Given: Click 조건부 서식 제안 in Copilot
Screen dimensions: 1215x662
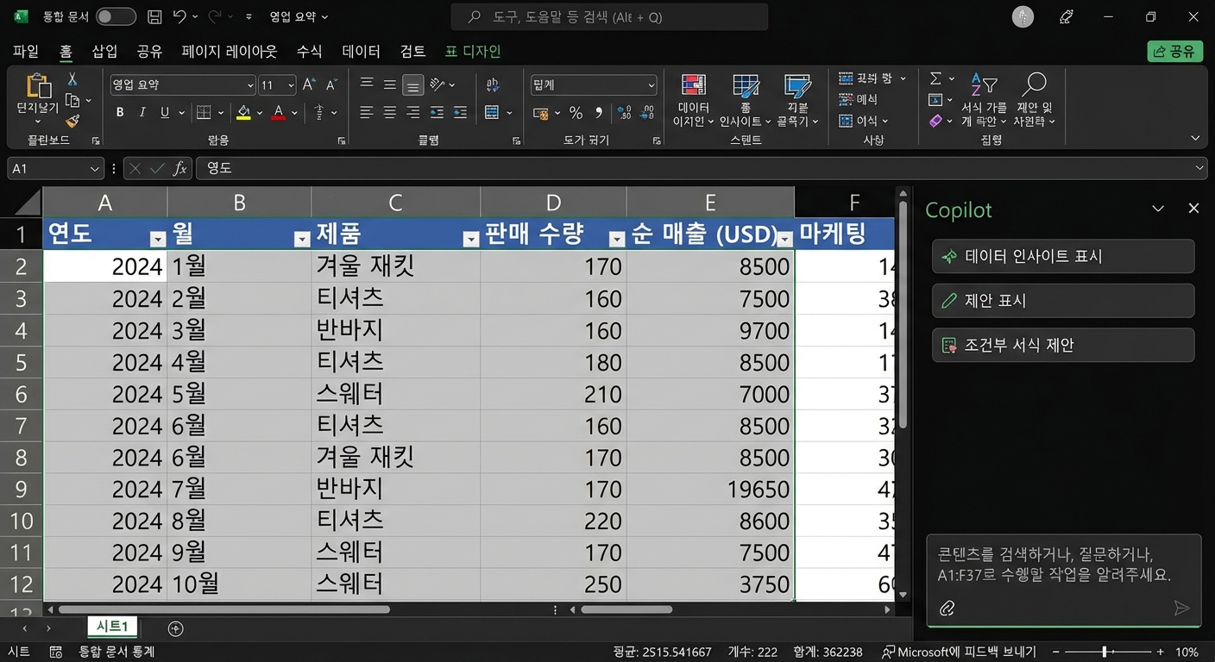Looking at the screenshot, I should pyautogui.click(x=1063, y=345).
